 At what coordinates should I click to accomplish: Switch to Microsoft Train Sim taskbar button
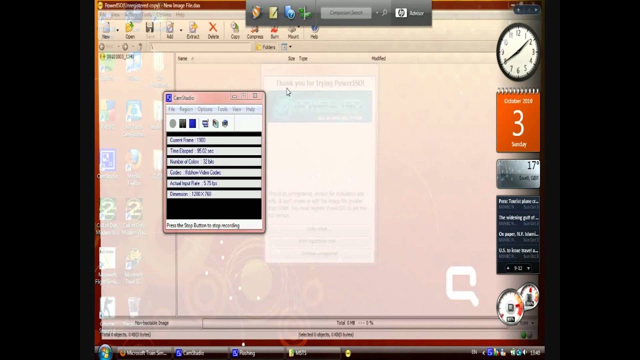[x=143, y=353]
